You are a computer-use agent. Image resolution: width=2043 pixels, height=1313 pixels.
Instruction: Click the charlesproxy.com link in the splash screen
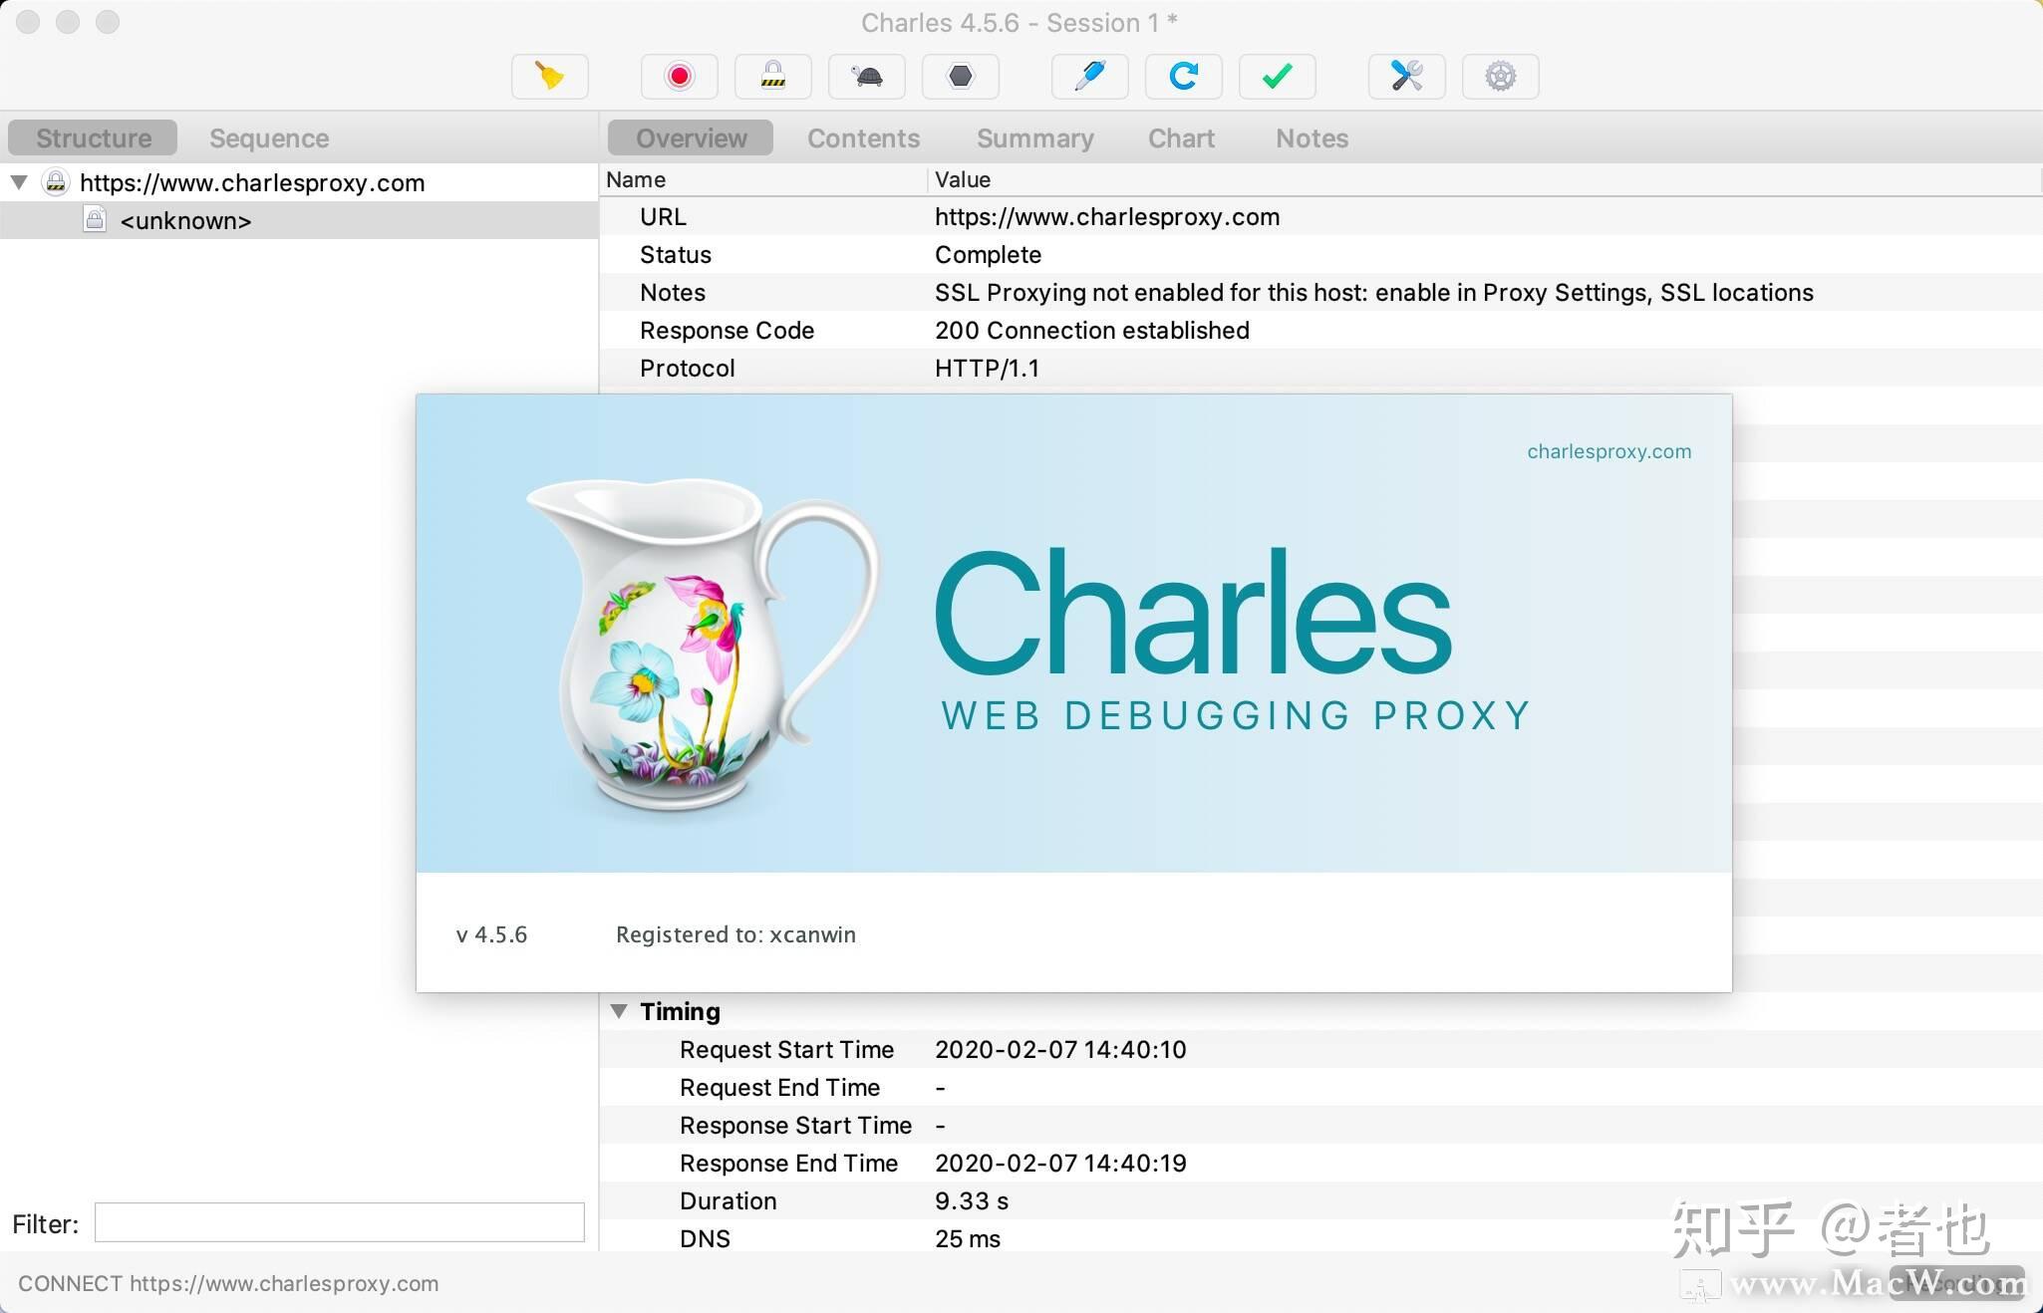(x=1607, y=451)
